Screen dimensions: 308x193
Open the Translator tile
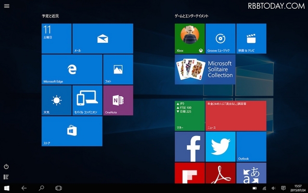[x=251, y=173]
